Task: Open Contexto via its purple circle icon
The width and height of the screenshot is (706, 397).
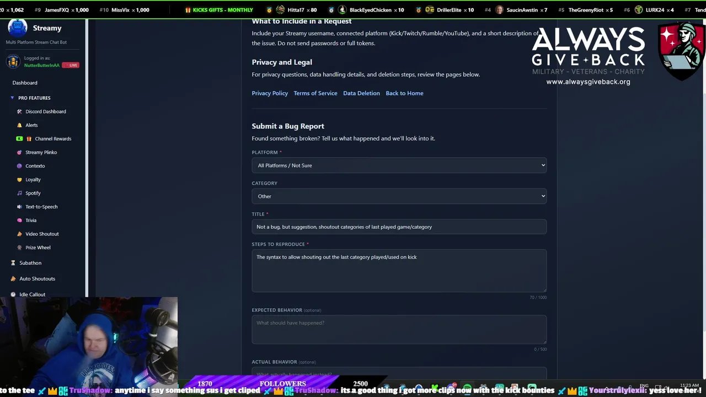Action: (x=19, y=166)
